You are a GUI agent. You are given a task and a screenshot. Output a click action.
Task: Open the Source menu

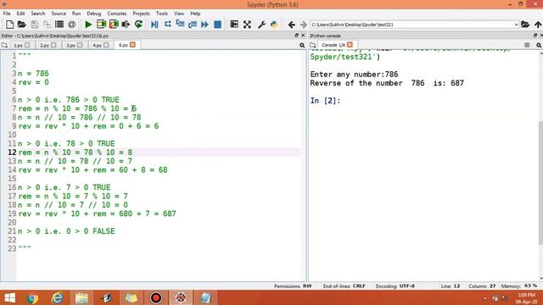click(x=59, y=14)
